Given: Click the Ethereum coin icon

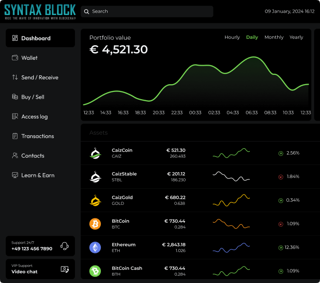Looking at the screenshot, I should 95,248.
